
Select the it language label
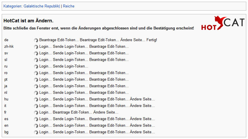click(x=5, y=106)
